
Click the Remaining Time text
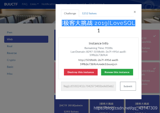click(x=98, y=48)
